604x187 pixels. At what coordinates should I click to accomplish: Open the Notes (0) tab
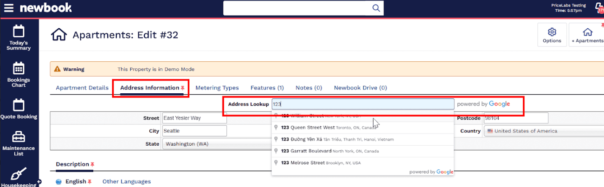coord(309,88)
